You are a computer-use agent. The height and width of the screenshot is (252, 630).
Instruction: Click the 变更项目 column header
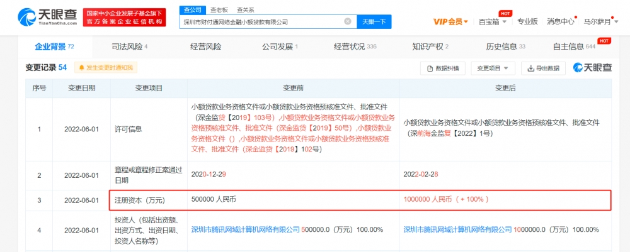tap(149, 88)
